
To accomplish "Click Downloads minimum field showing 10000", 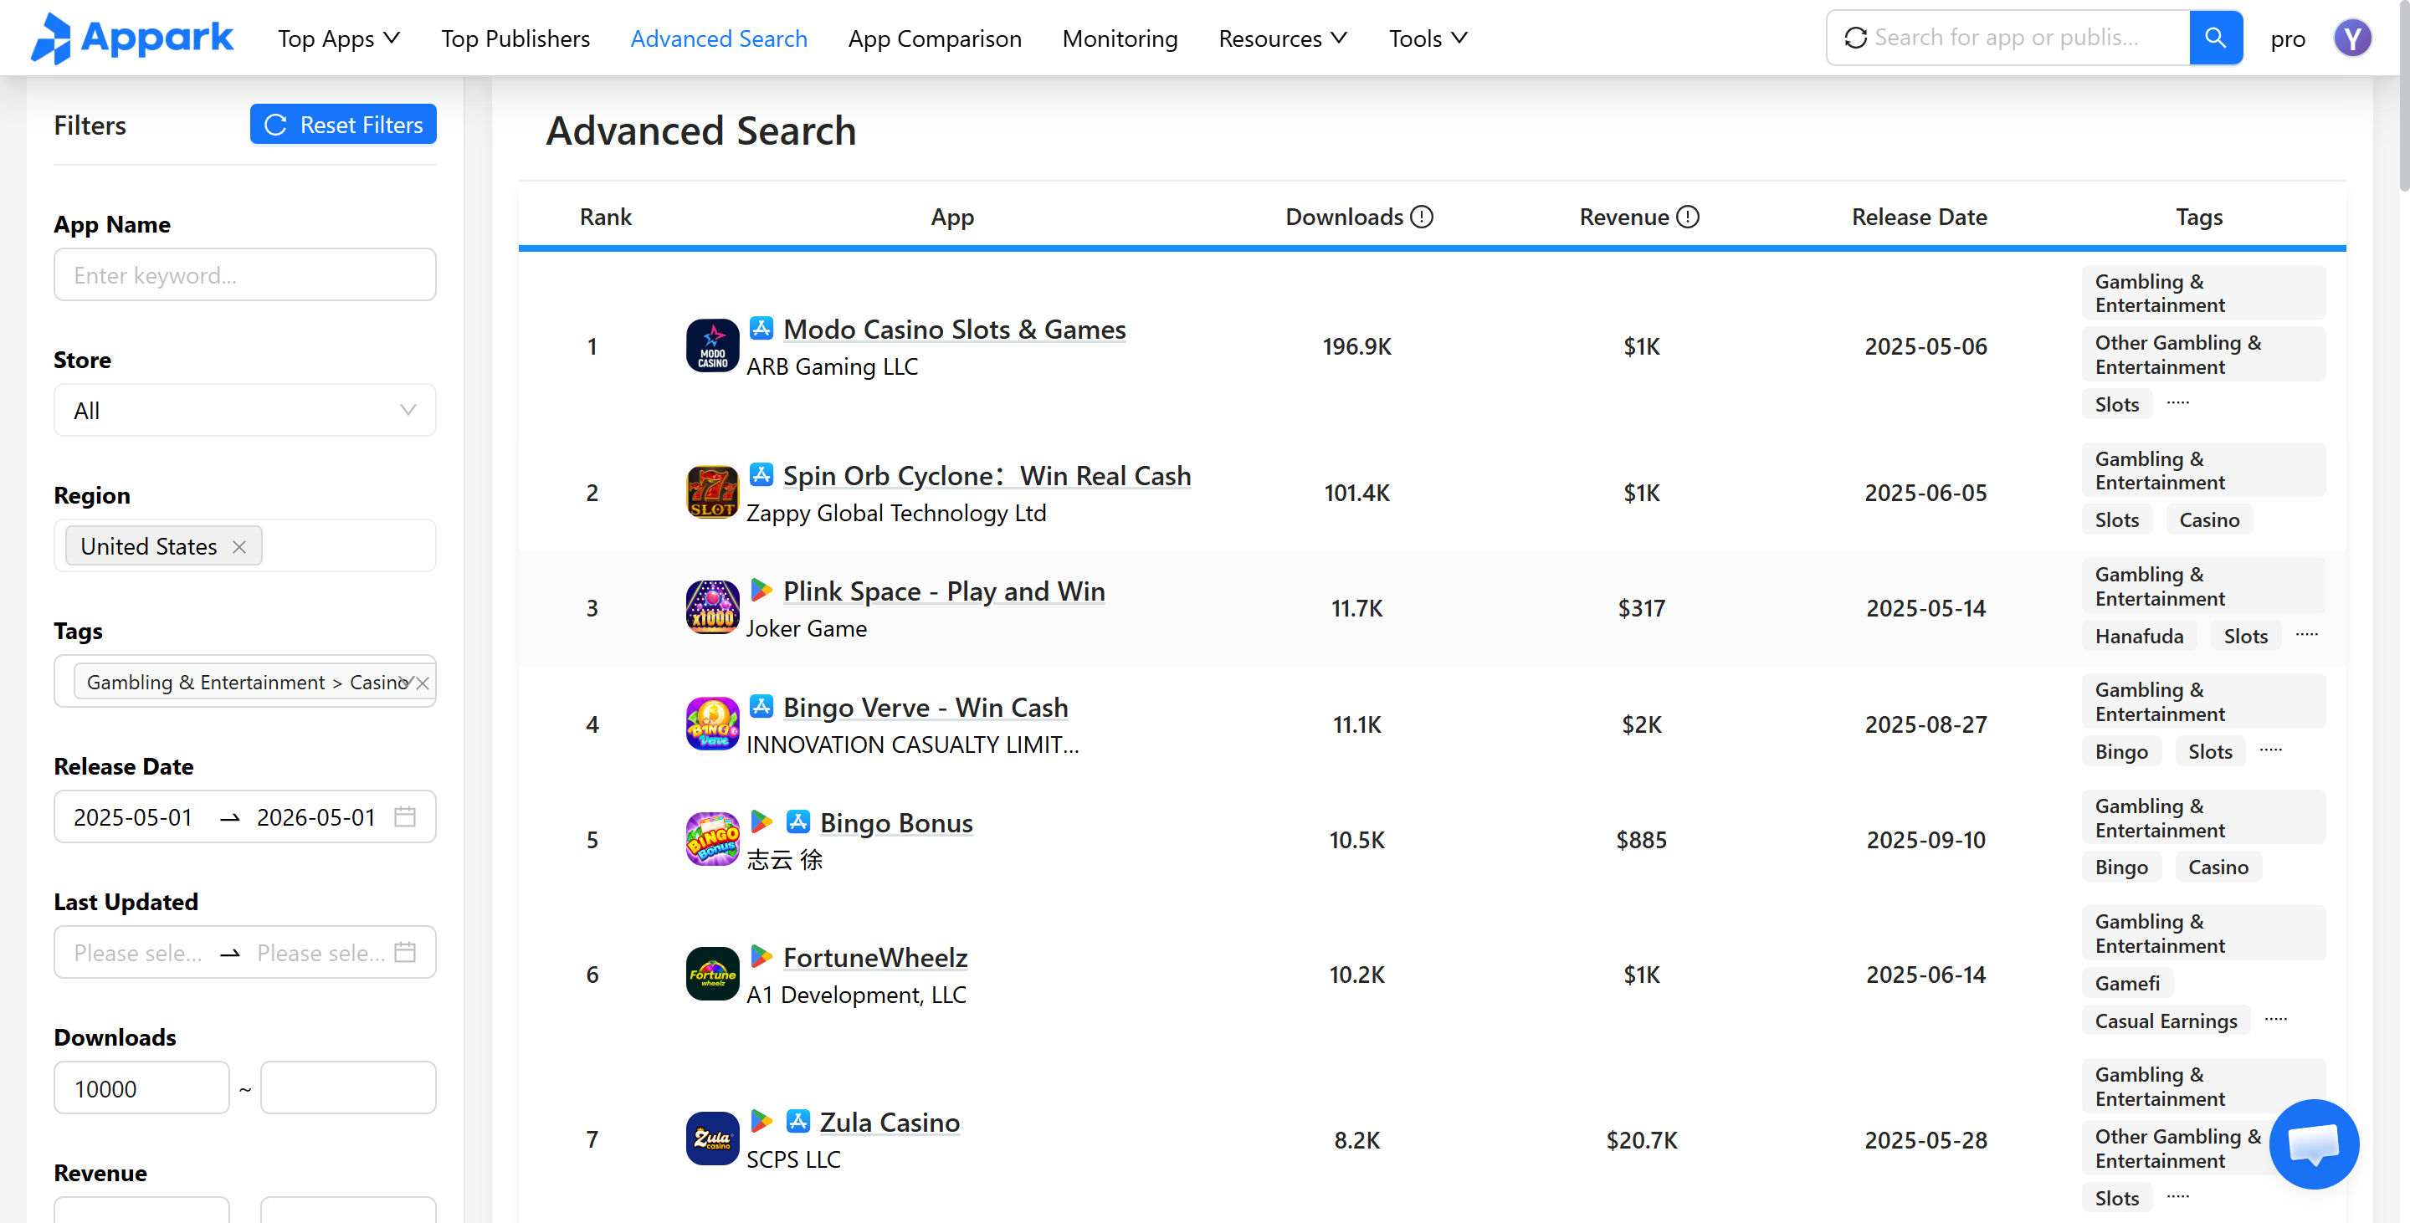I will tap(141, 1088).
